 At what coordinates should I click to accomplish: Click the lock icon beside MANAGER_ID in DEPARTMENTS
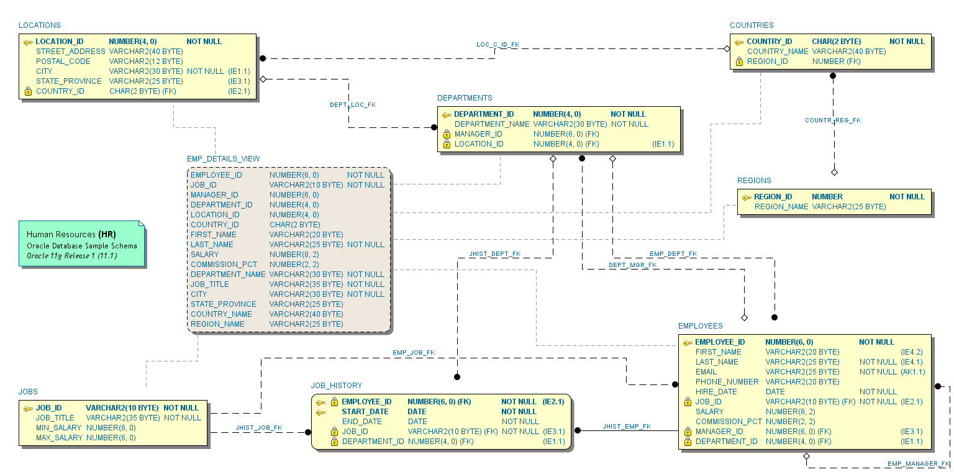tap(447, 134)
